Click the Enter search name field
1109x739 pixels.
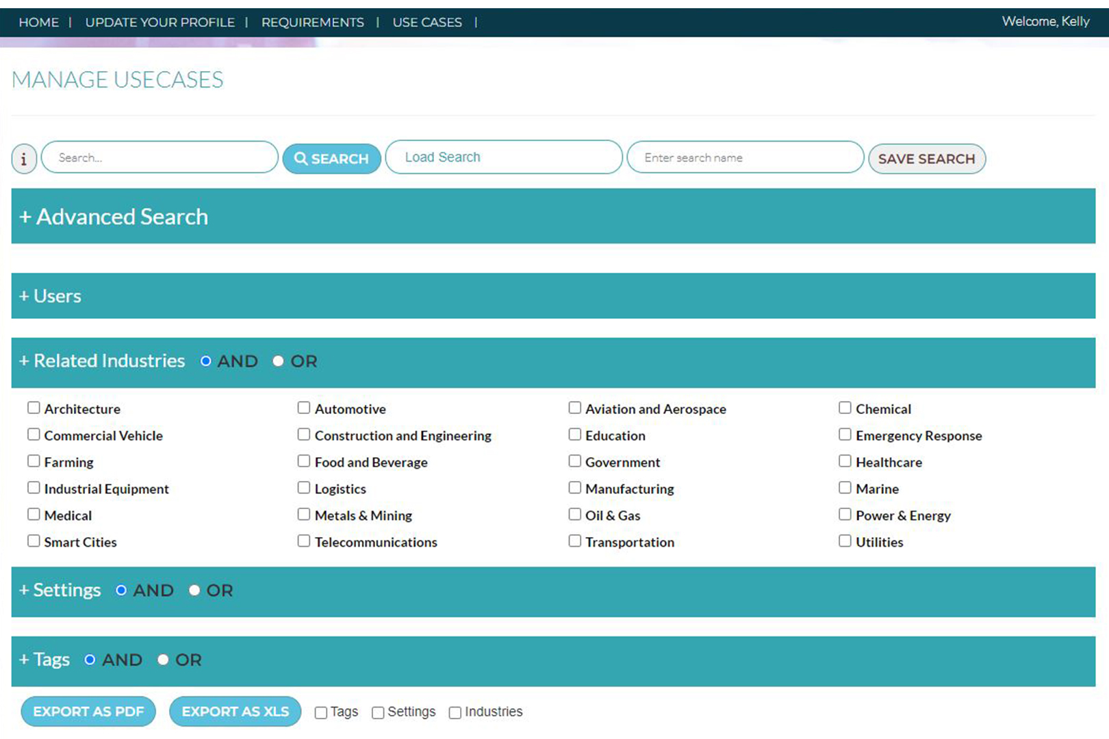click(745, 157)
